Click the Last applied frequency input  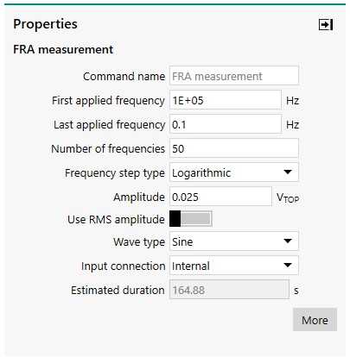226,124
